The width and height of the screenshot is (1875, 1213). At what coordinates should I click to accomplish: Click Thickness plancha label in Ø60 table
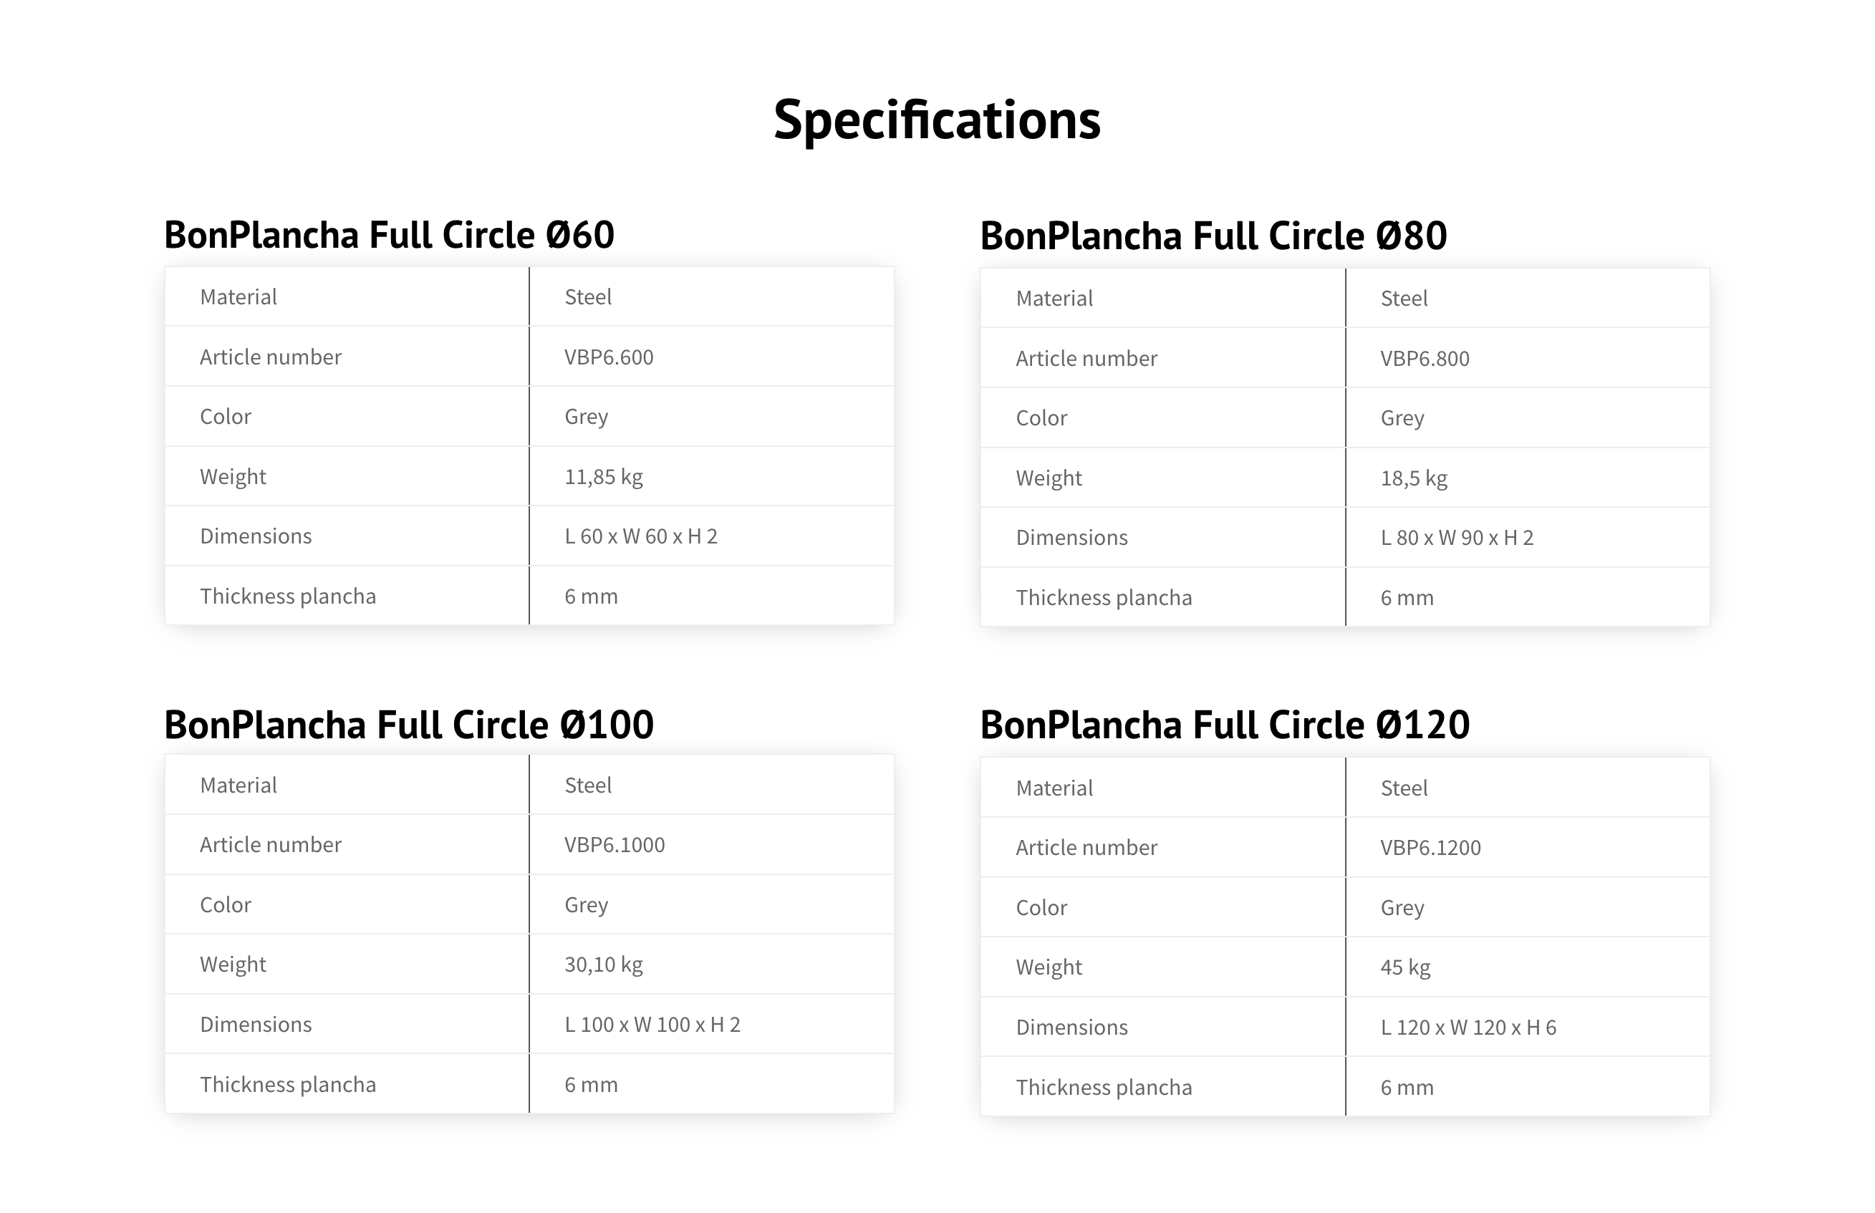(x=289, y=596)
